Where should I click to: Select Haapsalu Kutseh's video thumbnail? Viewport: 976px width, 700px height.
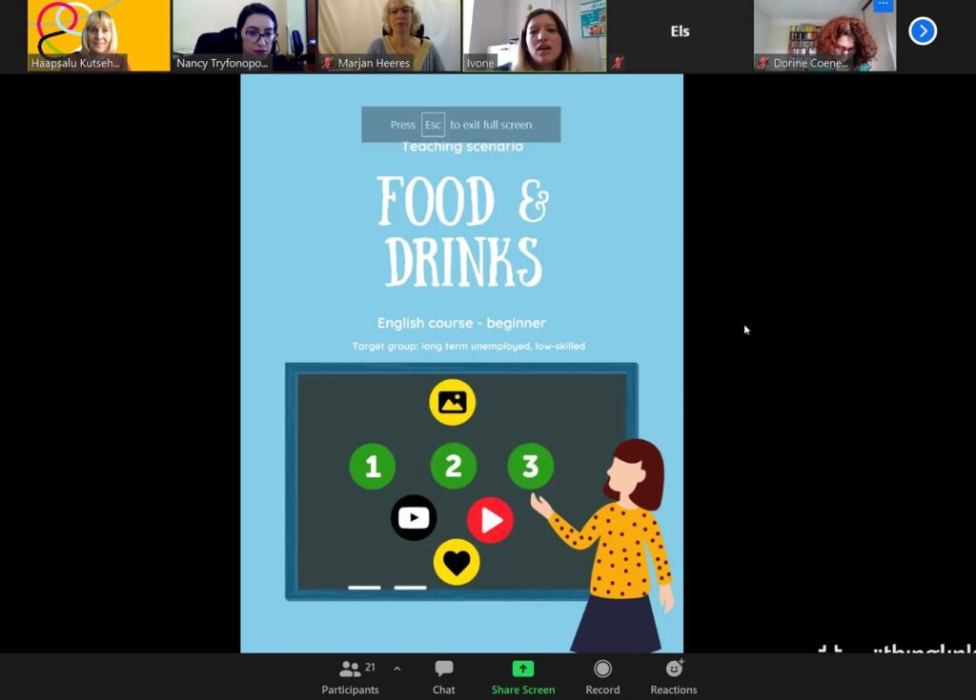98,35
